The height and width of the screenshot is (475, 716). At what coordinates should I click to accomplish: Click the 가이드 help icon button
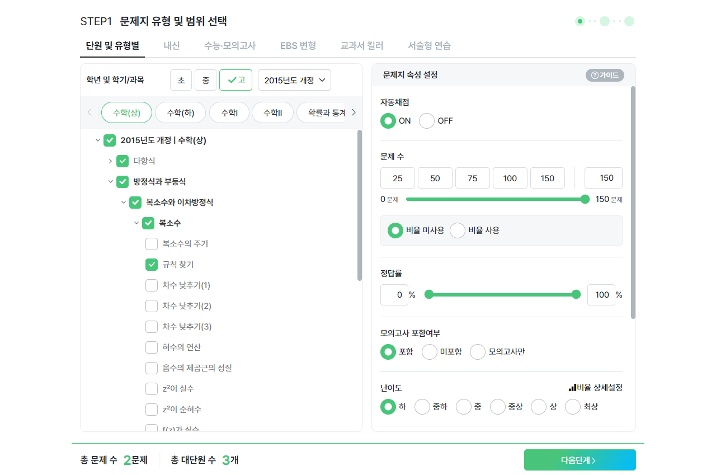pos(605,75)
